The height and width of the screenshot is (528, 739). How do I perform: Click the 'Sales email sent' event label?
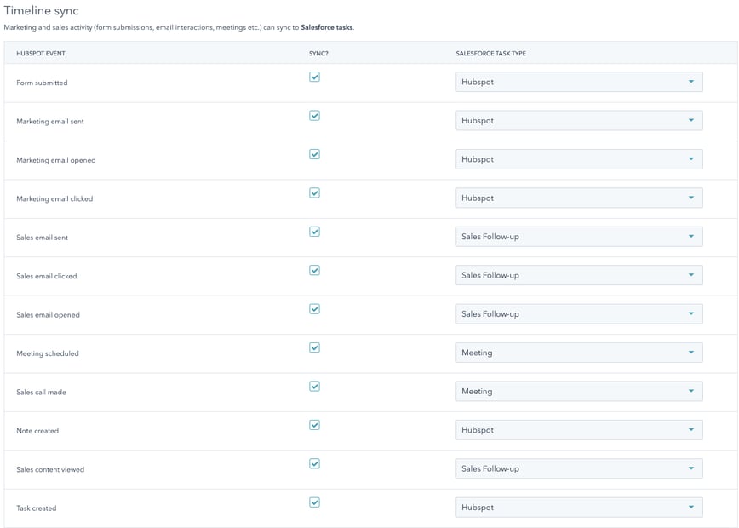click(x=42, y=237)
